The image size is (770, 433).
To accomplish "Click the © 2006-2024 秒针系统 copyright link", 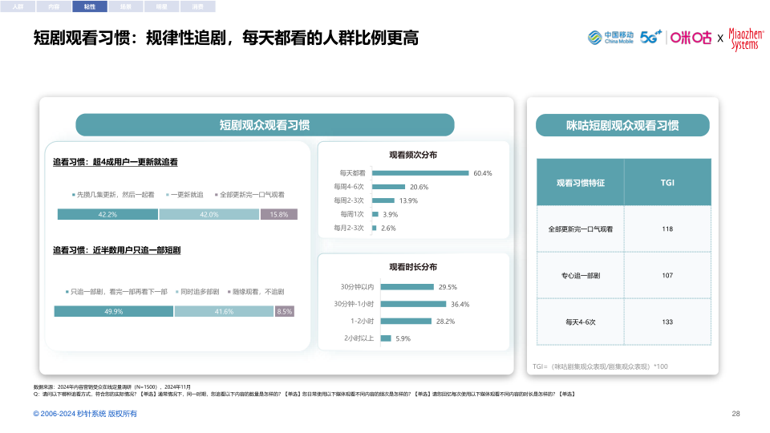I will click(85, 414).
